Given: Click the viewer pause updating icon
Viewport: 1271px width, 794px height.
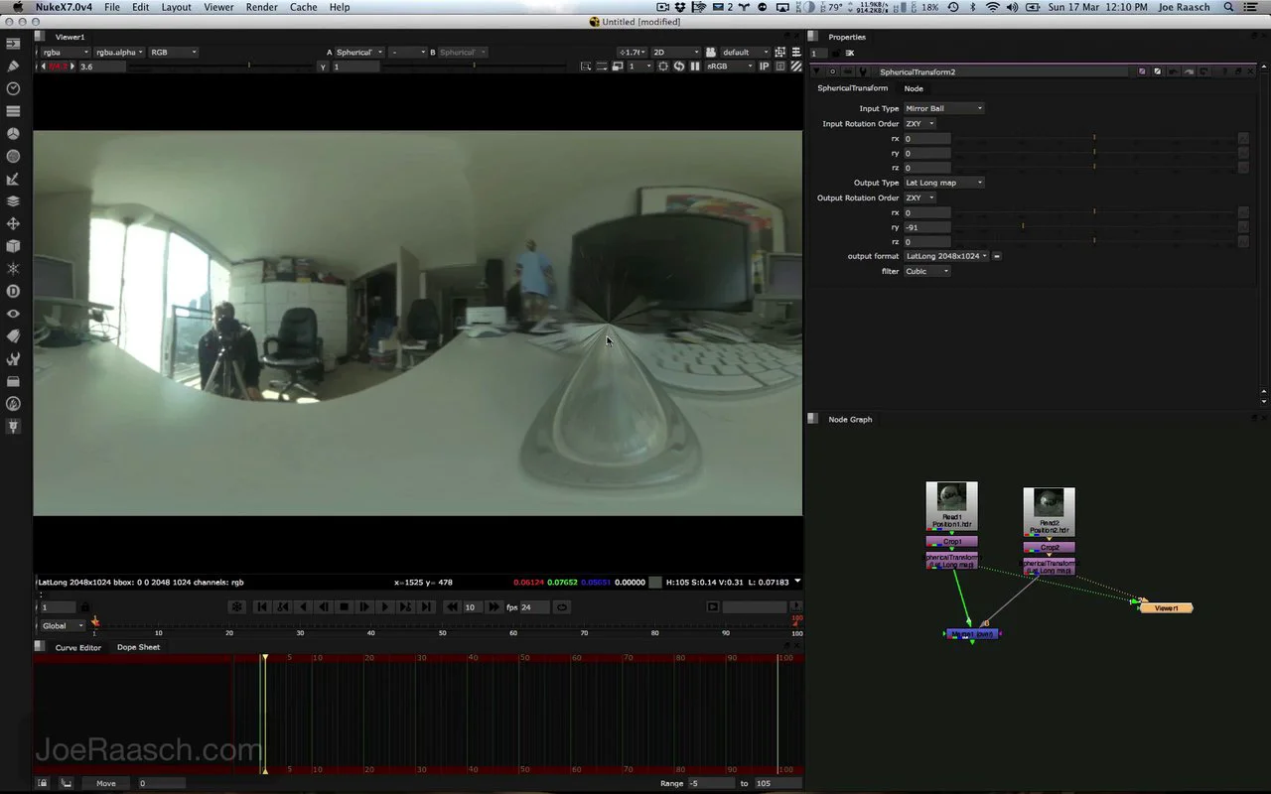Looking at the screenshot, I should [695, 66].
